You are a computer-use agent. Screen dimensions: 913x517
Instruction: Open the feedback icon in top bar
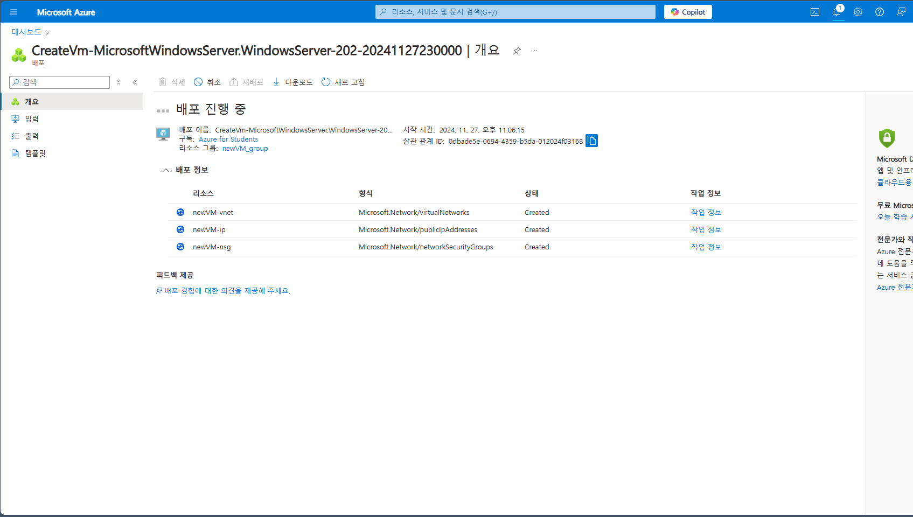pyautogui.click(x=901, y=12)
